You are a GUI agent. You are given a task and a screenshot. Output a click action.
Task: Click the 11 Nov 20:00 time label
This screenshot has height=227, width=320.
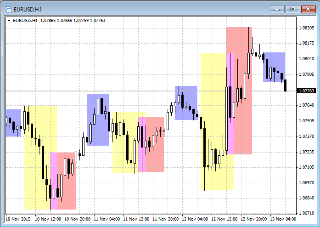[166, 219]
